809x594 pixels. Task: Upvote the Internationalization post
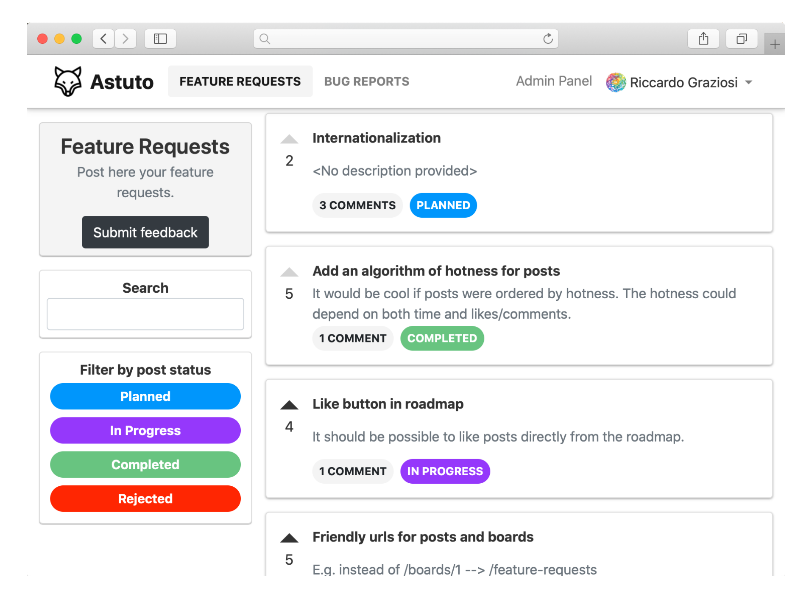point(289,139)
